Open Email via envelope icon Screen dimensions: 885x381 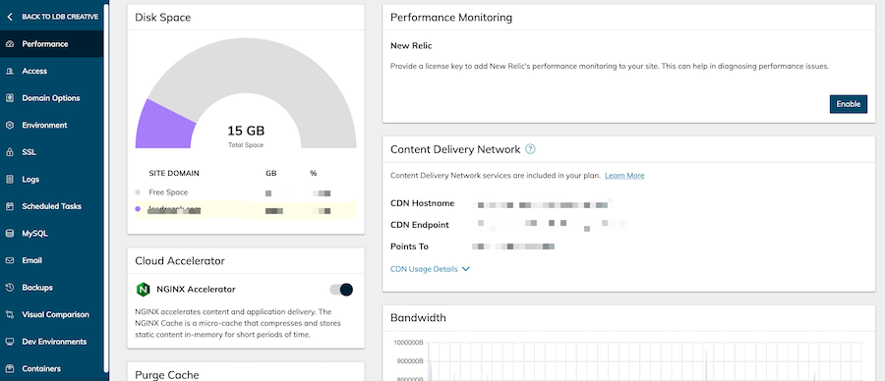pos(10,260)
